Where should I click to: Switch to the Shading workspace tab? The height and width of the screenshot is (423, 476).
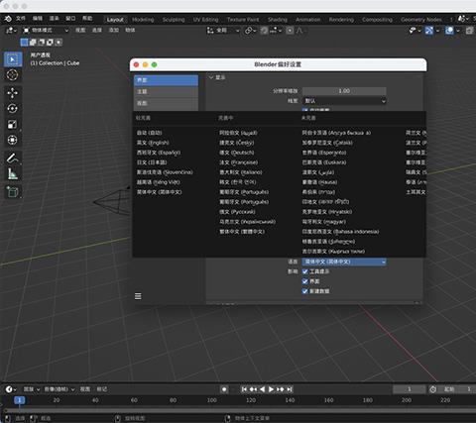[278, 20]
